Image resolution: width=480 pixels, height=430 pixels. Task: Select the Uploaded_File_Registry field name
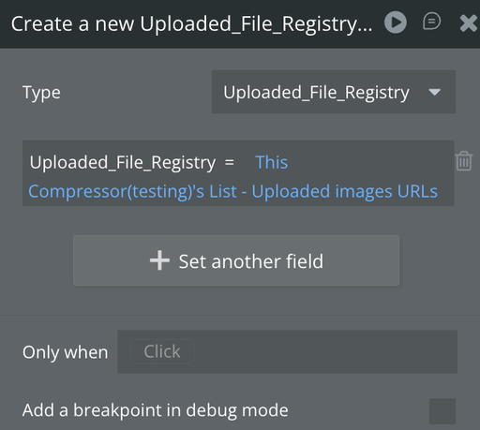[123, 163]
